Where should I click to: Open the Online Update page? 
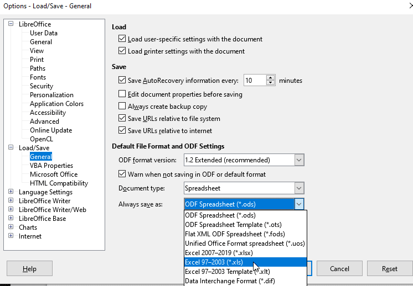51,130
